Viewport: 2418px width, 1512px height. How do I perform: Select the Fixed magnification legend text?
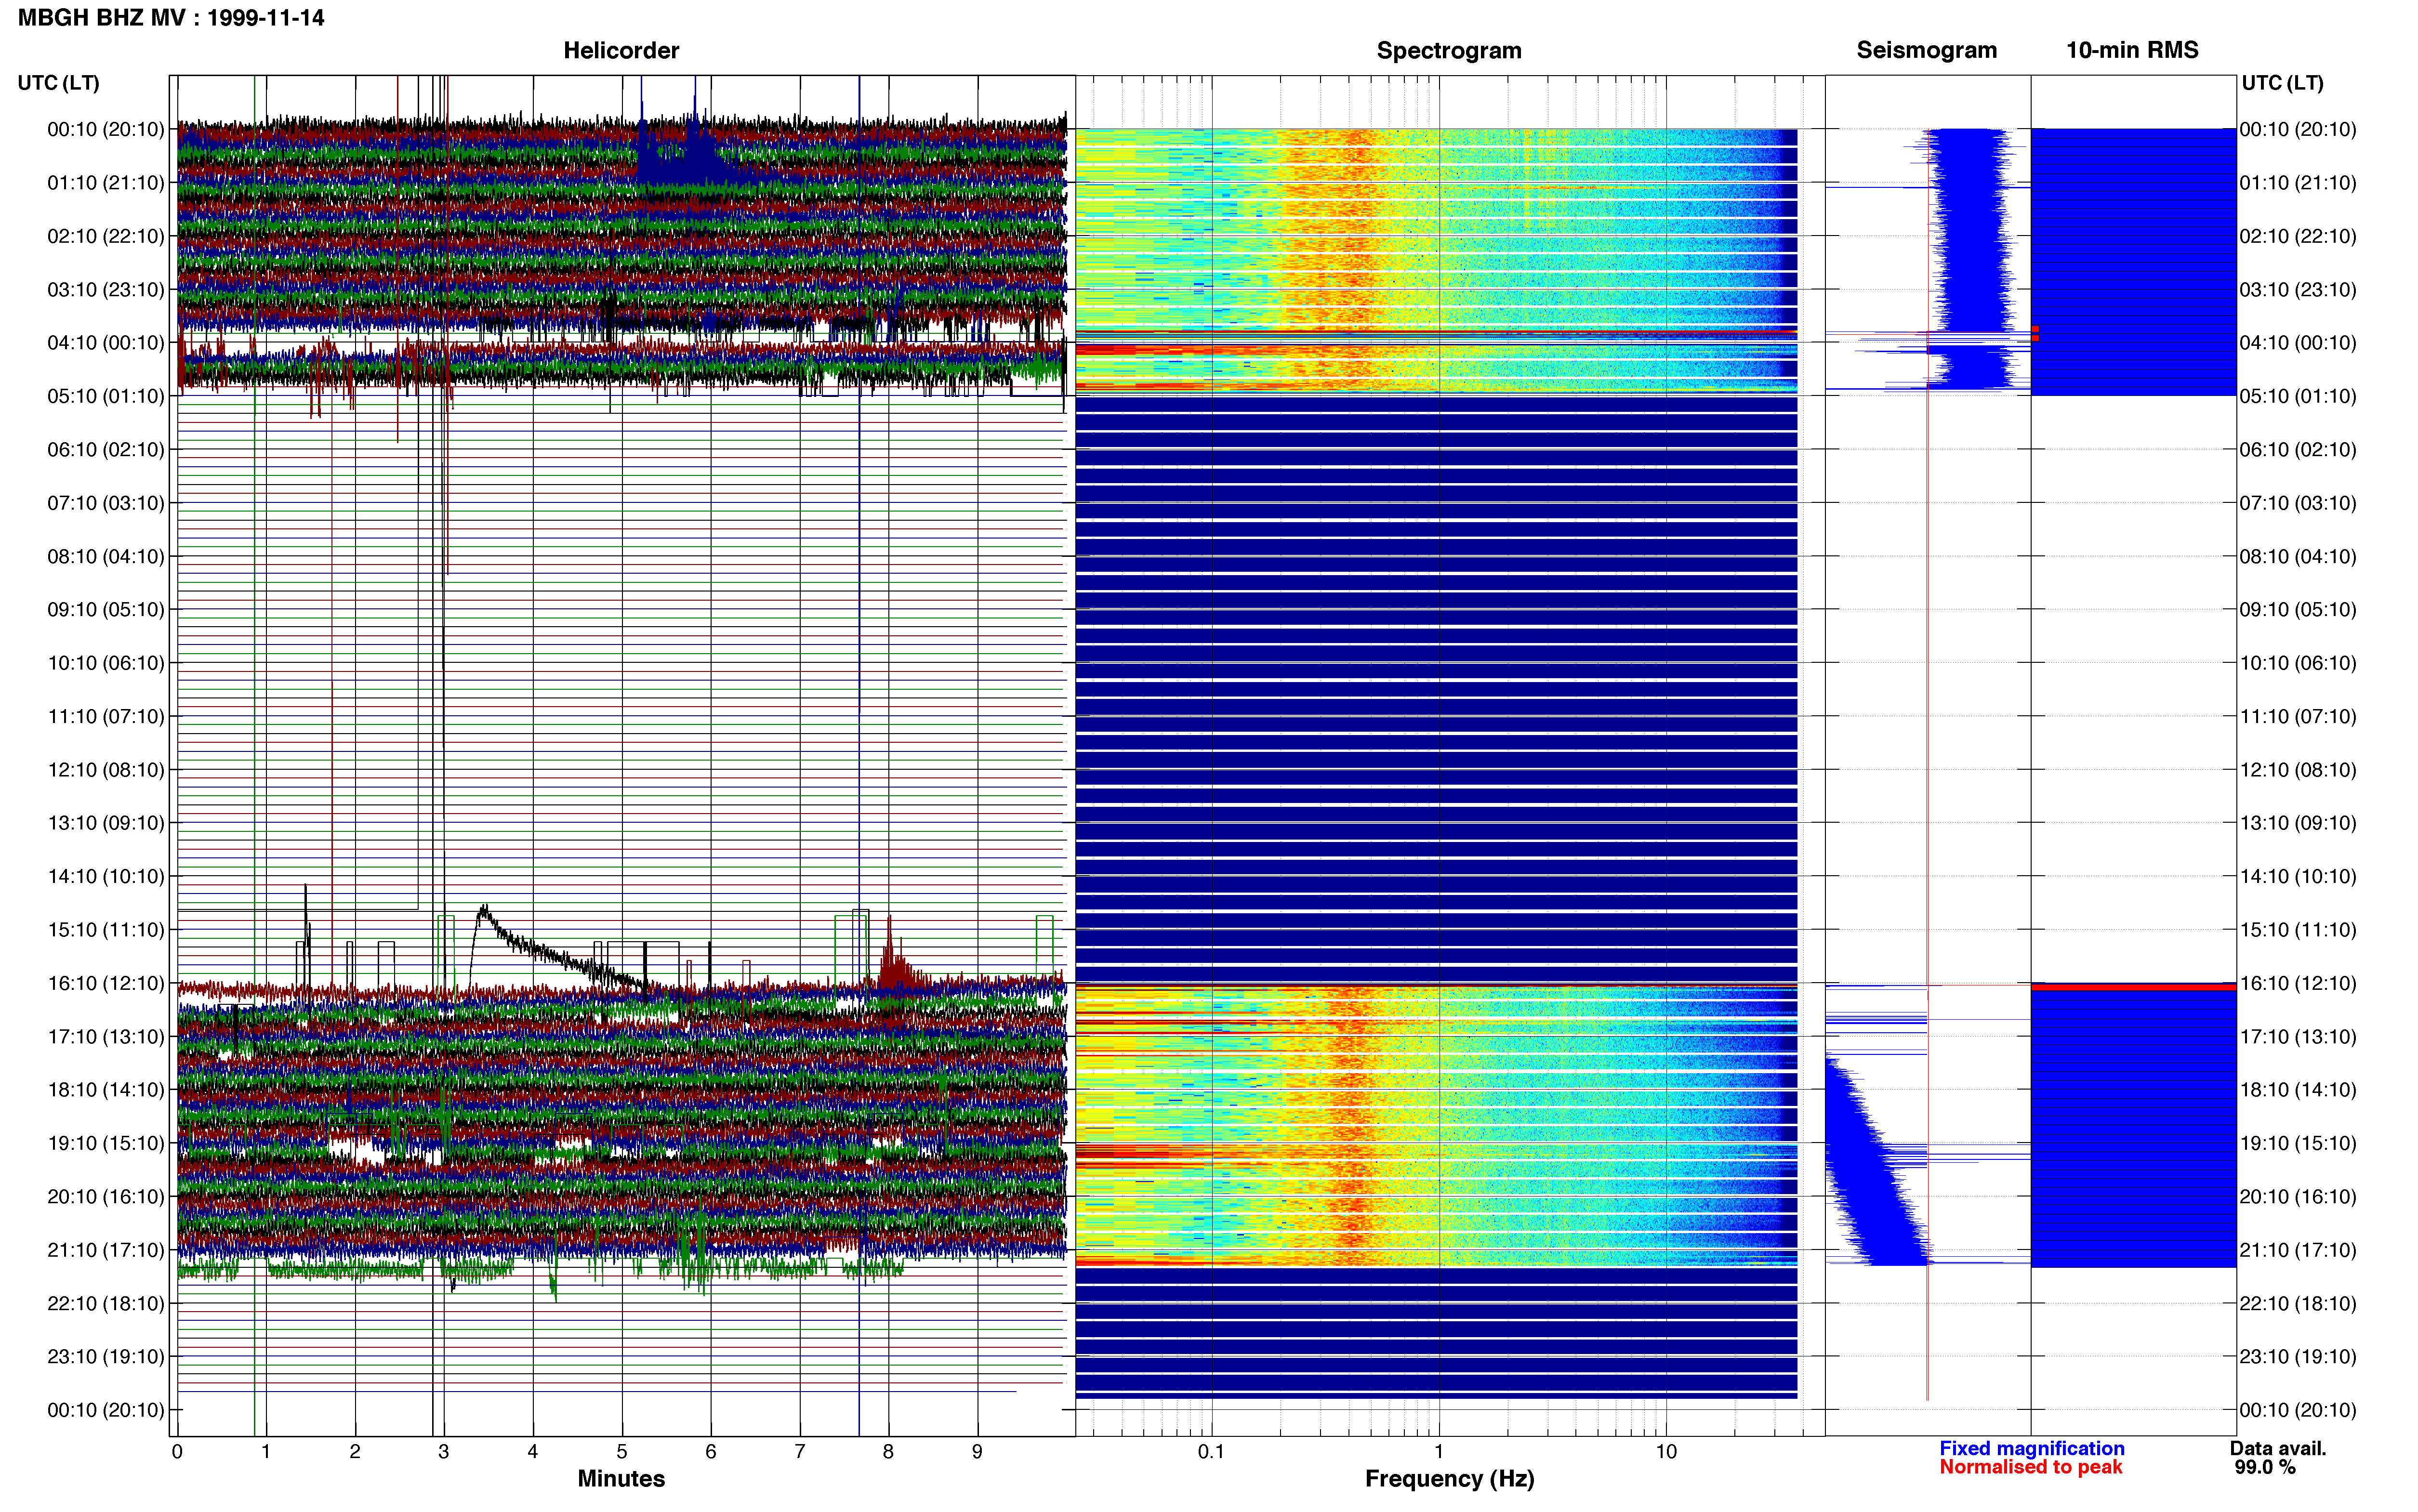2031,1448
